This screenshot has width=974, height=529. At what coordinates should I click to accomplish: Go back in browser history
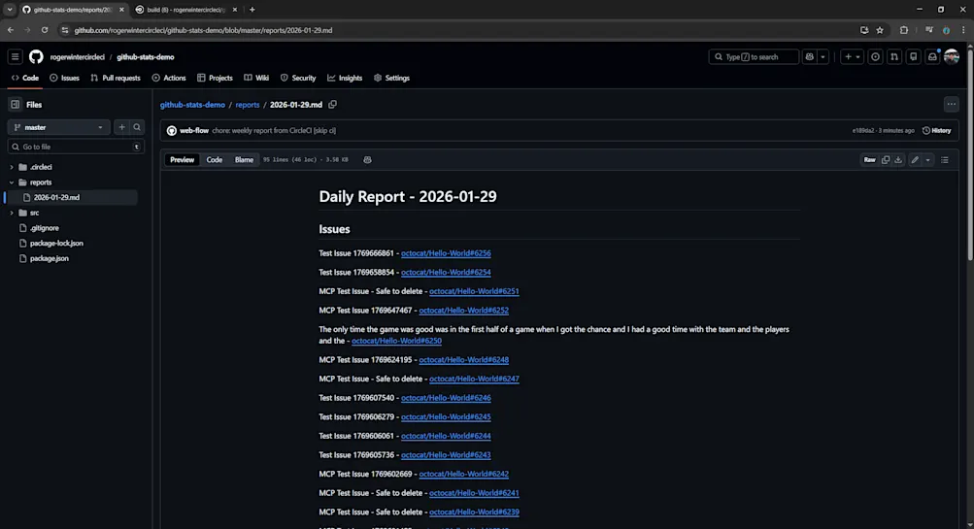coord(11,30)
